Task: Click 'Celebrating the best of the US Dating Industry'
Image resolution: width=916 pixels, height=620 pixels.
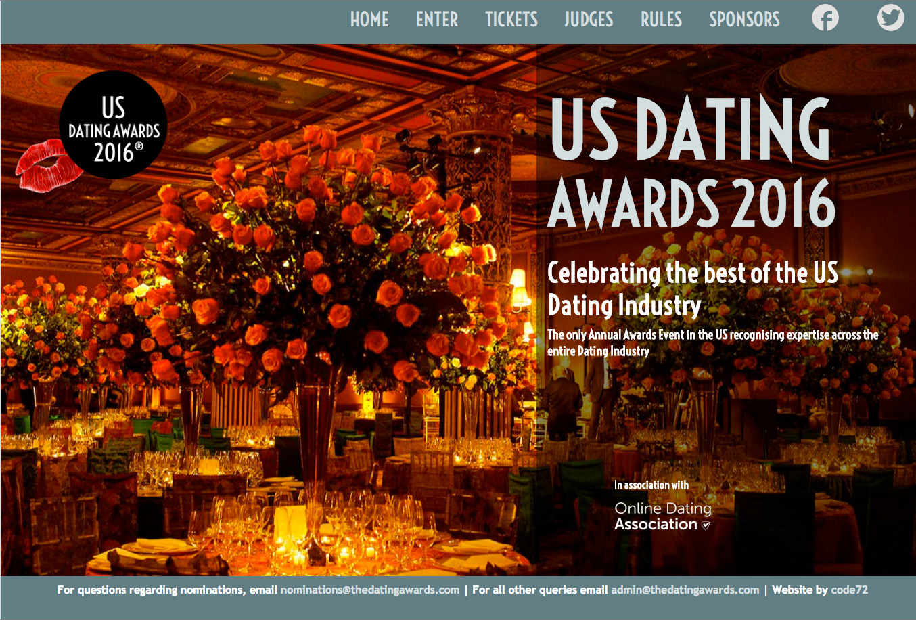Action: [x=693, y=289]
